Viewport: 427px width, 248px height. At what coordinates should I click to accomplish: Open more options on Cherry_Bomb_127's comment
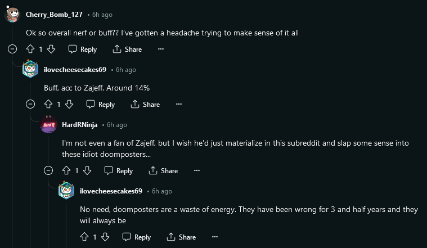click(161, 49)
